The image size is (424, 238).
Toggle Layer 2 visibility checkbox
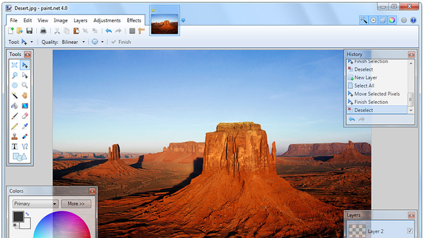[409, 231]
